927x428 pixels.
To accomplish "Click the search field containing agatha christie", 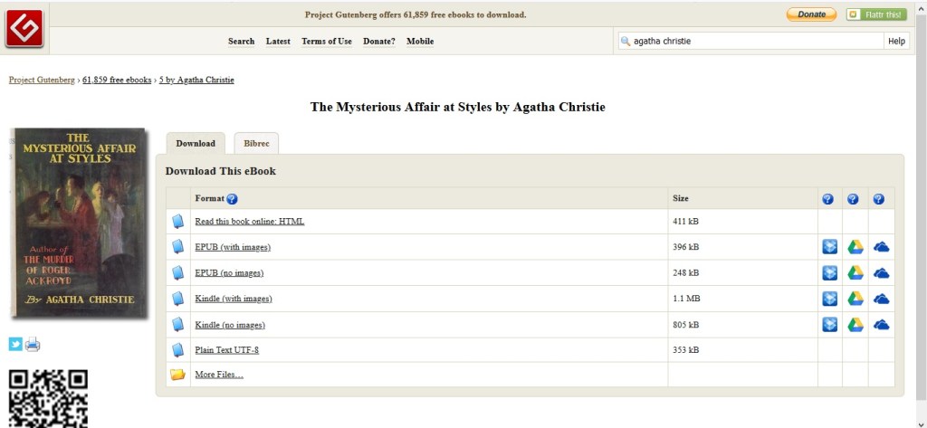I will click(751, 41).
